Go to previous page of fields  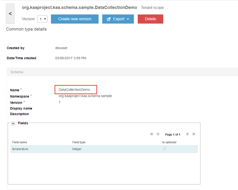[158, 134]
